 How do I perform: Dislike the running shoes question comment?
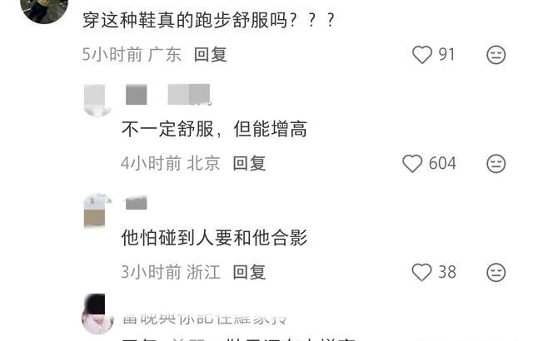point(496,55)
